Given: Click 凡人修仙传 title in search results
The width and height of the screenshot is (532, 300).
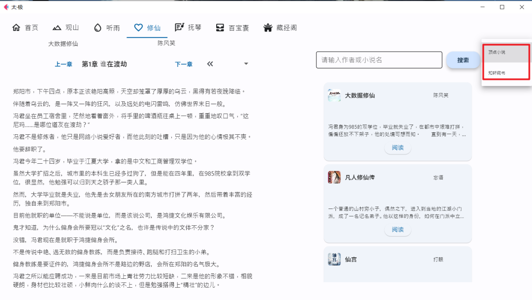Looking at the screenshot, I should click(x=360, y=178).
